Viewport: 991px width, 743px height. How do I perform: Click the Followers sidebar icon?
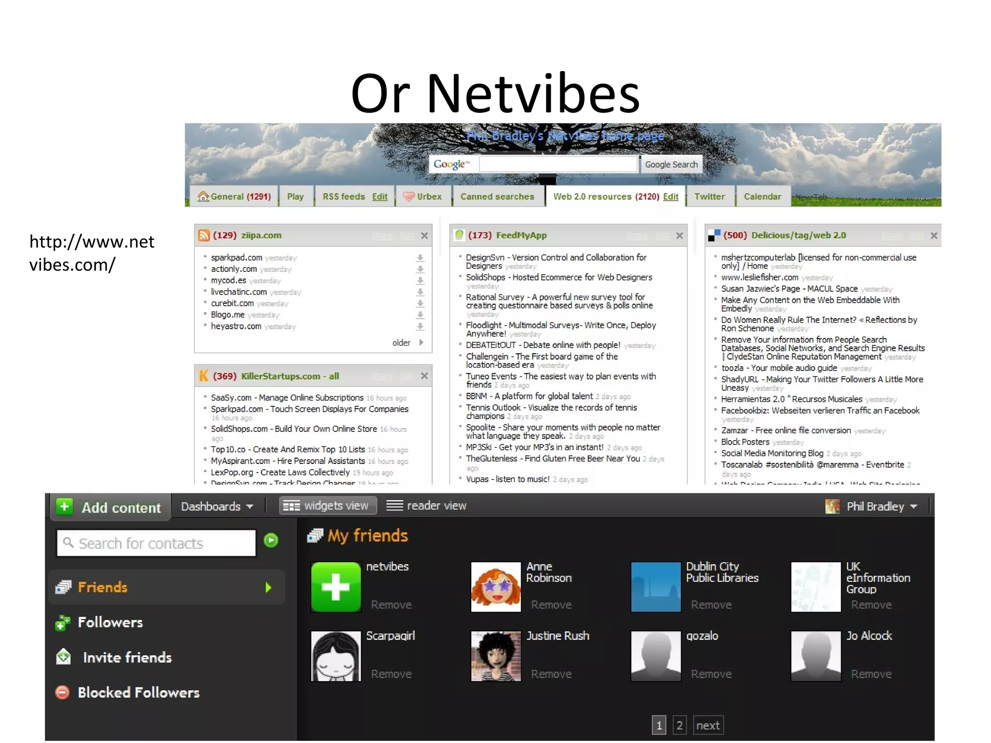coord(63,623)
